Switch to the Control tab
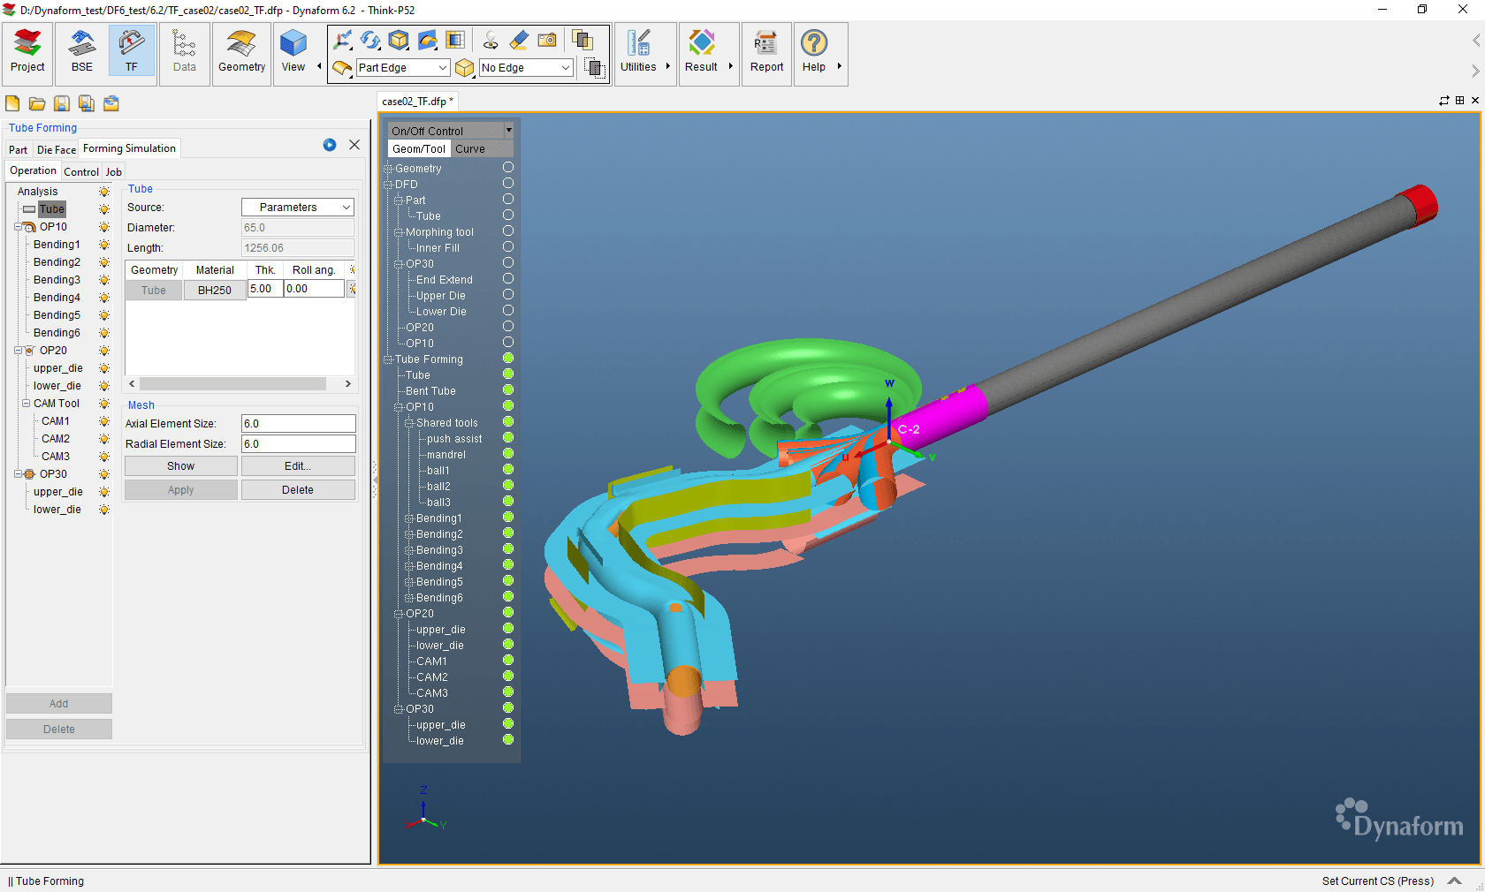Image resolution: width=1485 pixels, height=892 pixels. click(x=80, y=171)
